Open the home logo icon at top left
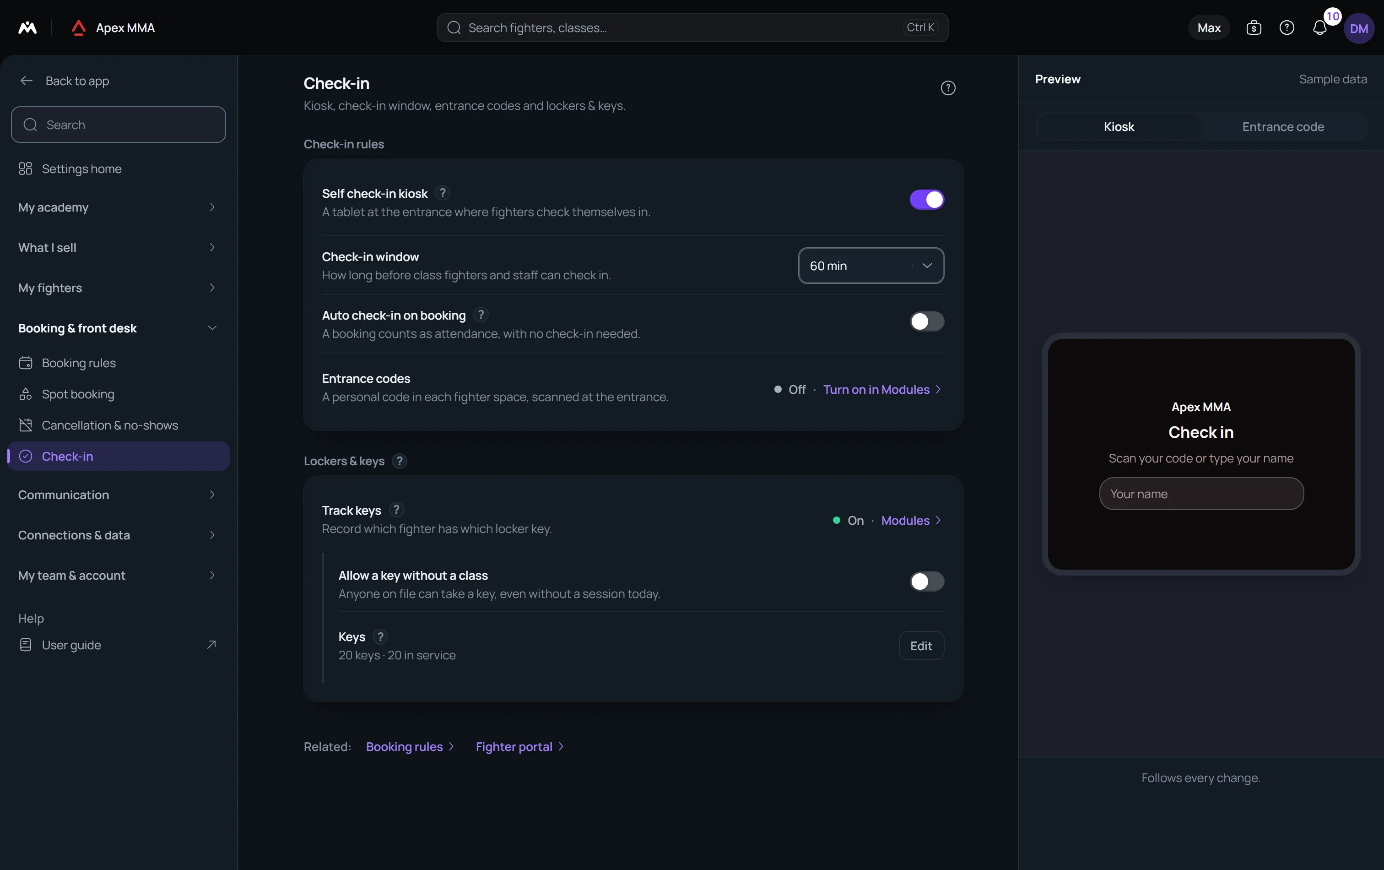Screen dimensions: 1384x870 pyautogui.click(x=27, y=27)
